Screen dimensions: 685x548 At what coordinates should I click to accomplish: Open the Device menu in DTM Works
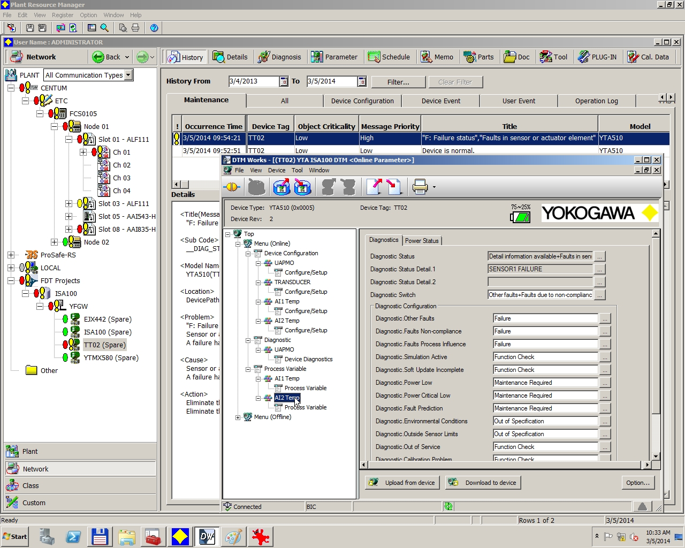click(277, 170)
